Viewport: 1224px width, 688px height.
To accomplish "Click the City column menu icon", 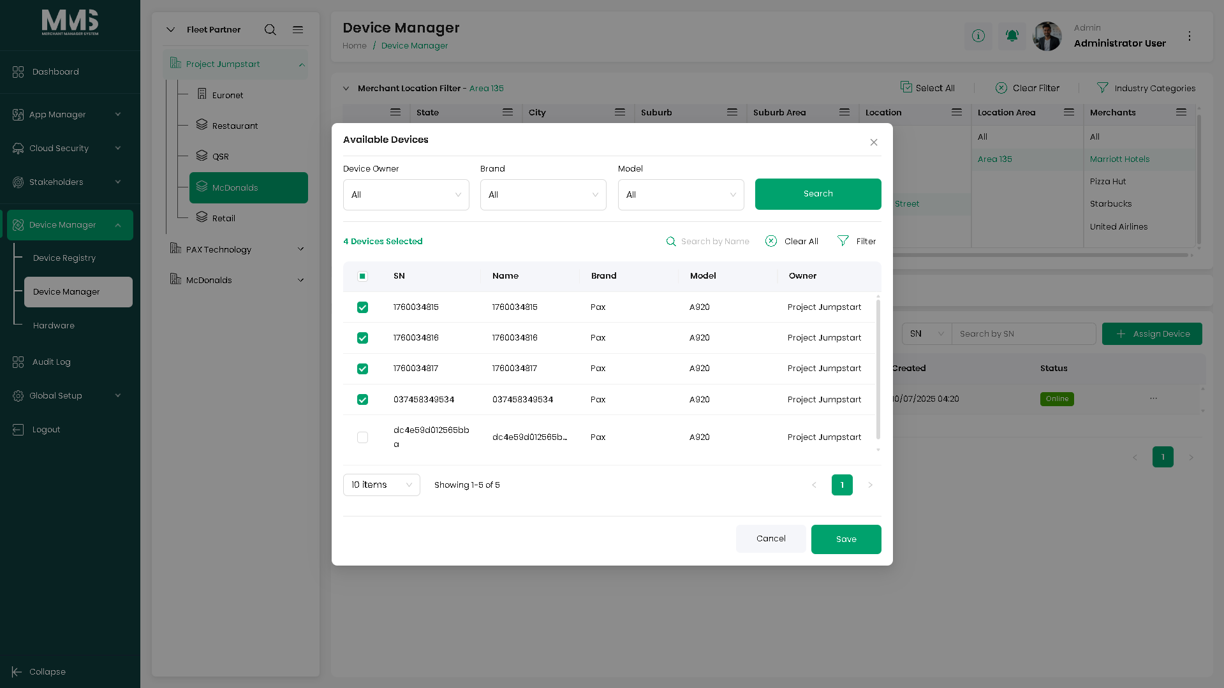I will pos(620,112).
